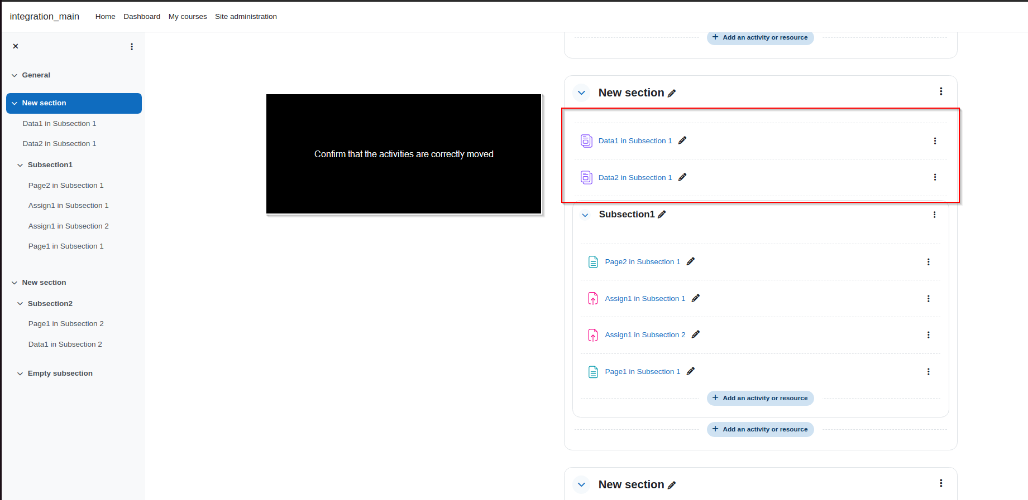Collapse first New section content chevron
The width and height of the screenshot is (1028, 500).
click(581, 93)
